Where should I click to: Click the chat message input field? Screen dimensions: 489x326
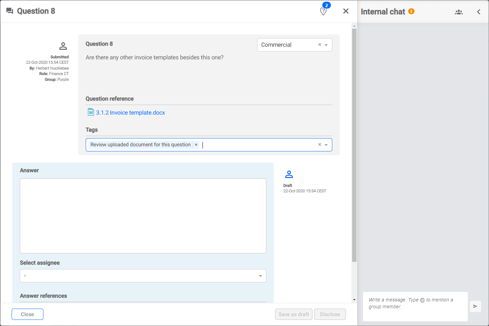(415, 306)
